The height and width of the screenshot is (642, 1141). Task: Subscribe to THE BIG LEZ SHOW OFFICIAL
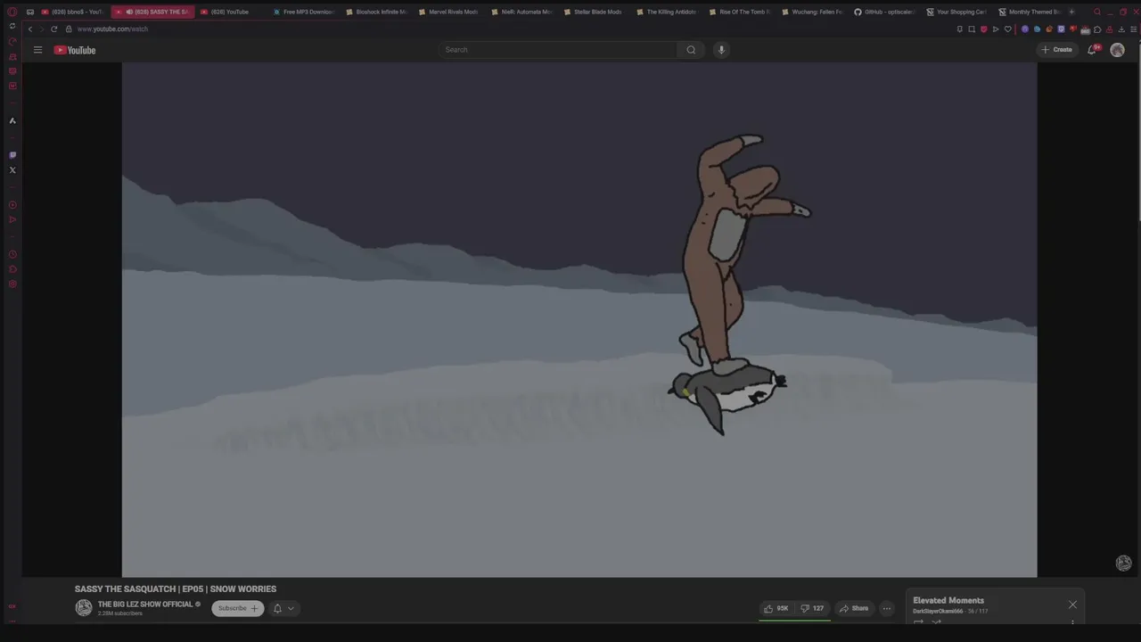237,608
